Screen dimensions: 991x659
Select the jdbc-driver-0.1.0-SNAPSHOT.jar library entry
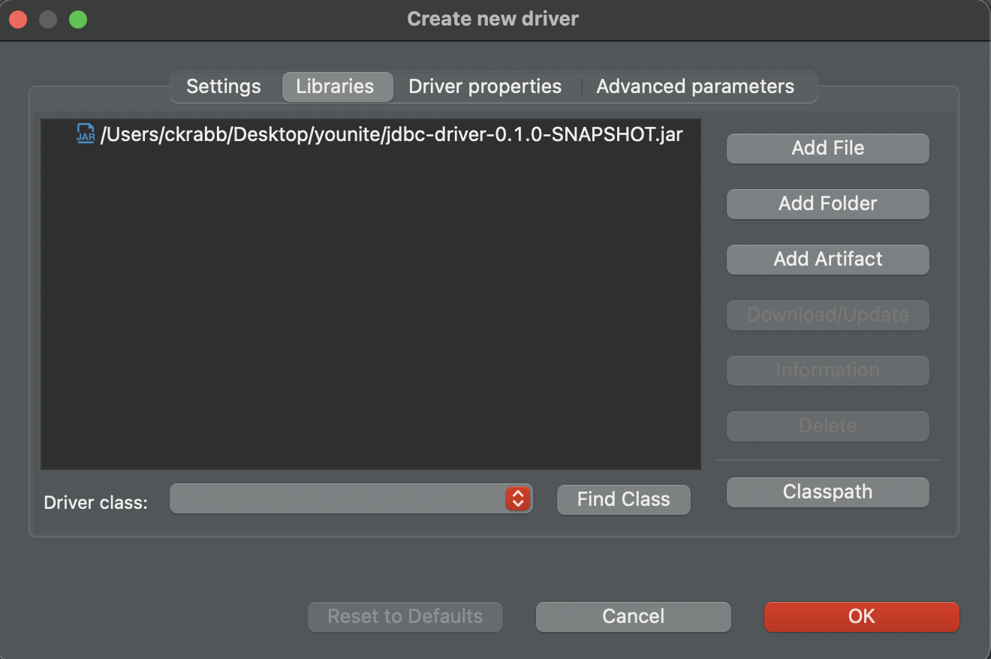click(x=390, y=134)
